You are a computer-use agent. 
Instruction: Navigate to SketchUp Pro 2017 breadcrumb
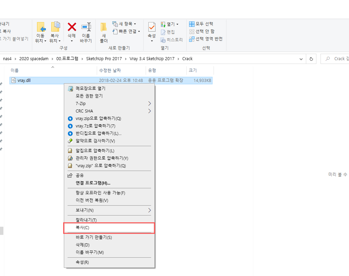[104, 59]
